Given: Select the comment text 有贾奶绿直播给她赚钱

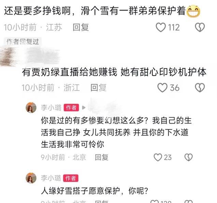Looking at the screenshot, I should (70, 72).
